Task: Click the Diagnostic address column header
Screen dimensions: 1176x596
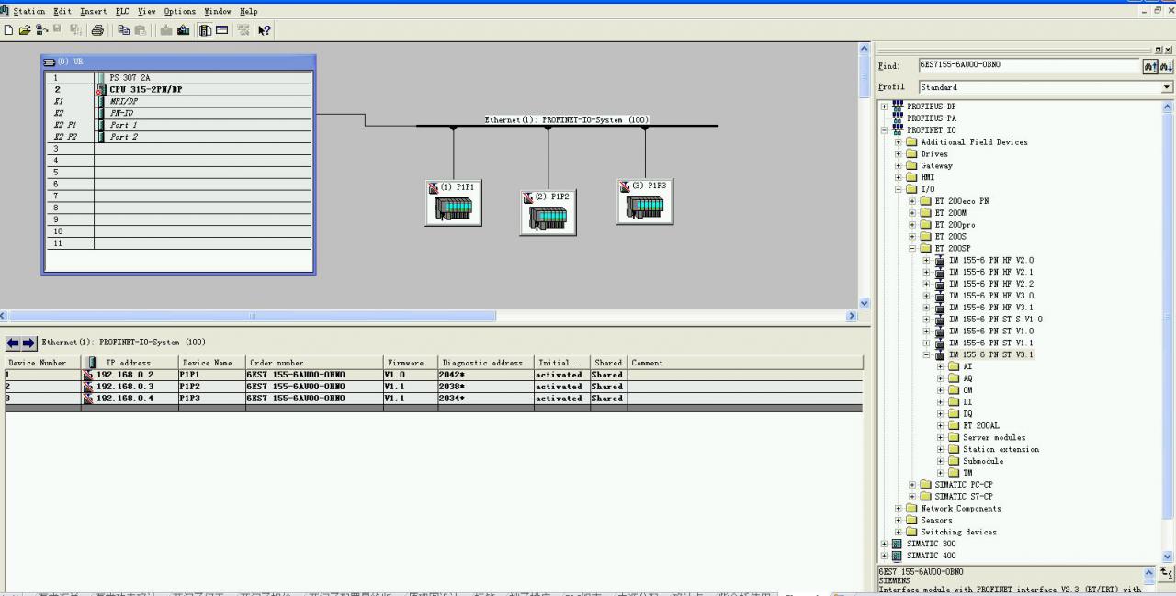Action: coord(486,363)
